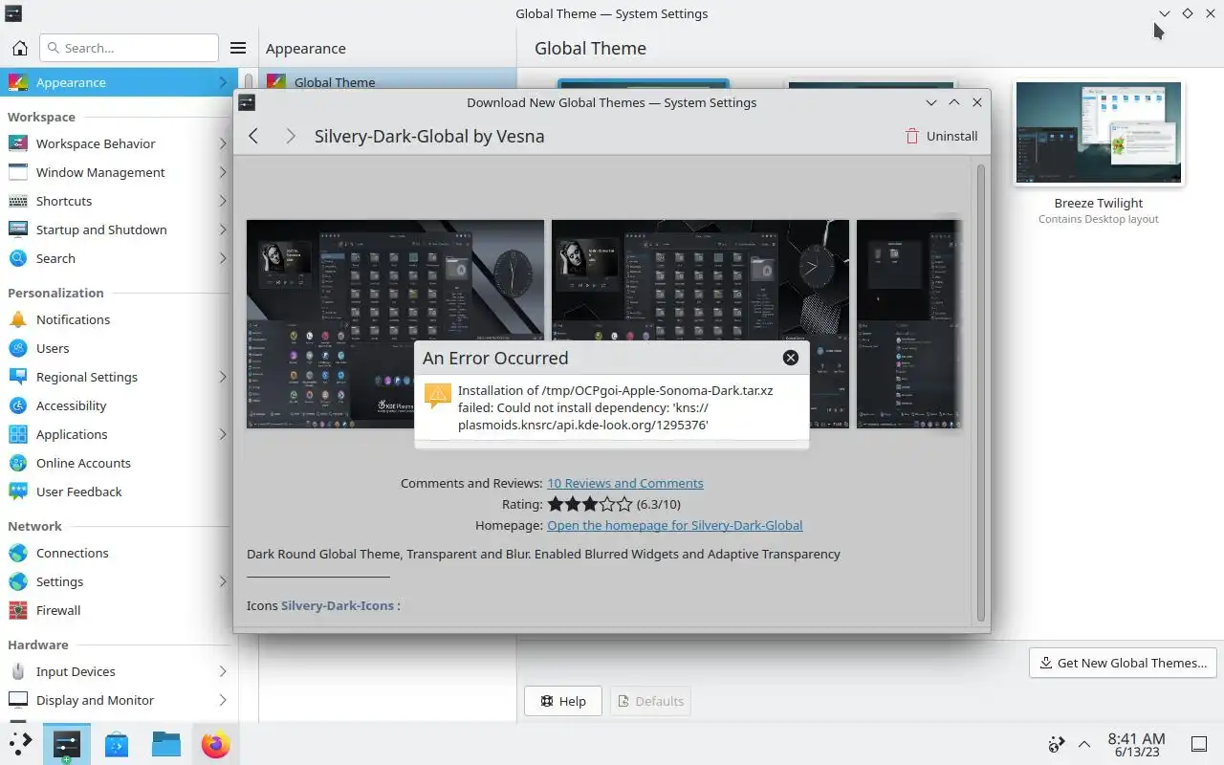Viewport: 1224px width, 765px height.
Task: Expand the Shortcuts arrow
Action: 223,201
